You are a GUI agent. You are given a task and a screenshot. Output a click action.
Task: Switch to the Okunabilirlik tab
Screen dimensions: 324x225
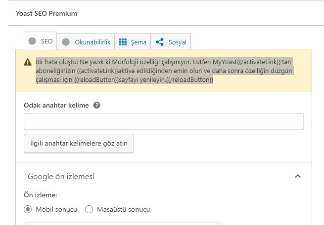click(x=86, y=41)
